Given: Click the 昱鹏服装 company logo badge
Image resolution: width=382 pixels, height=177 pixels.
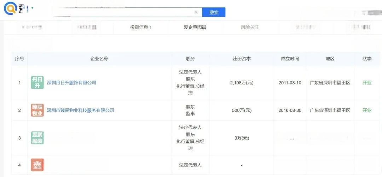Looking at the screenshot, I should click(37, 138).
